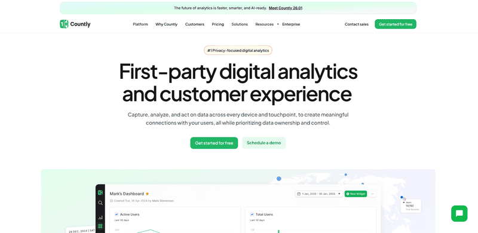Click the Countly logo in header
The height and width of the screenshot is (233, 478).
75,24
